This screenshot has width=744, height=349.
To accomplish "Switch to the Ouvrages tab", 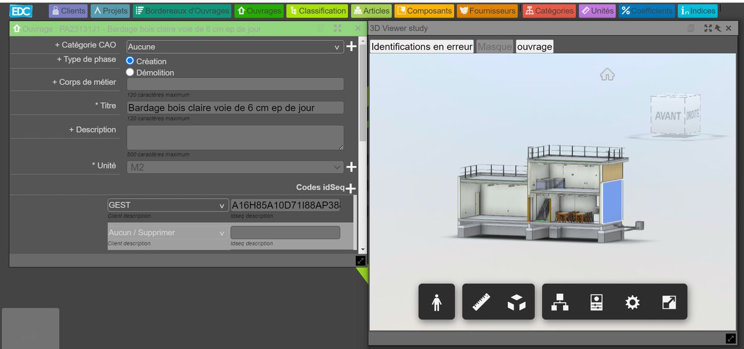I will pyautogui.click(x=259, y=11).
